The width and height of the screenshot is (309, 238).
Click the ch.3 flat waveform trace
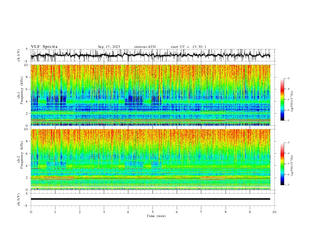pos(150,199)
